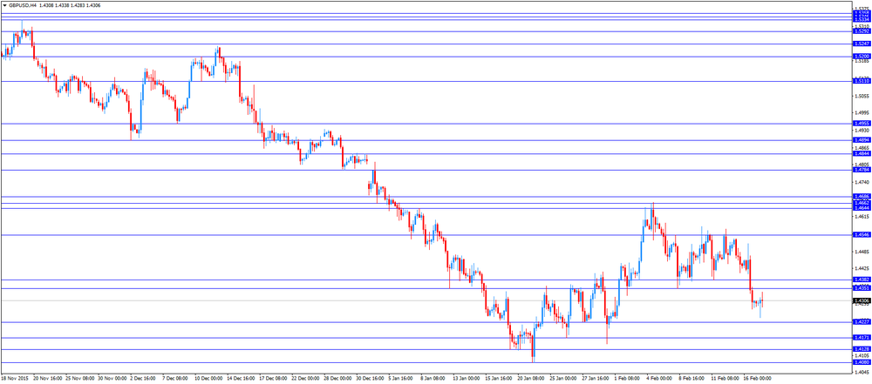Select the 1.4128 horizontal line price label

(x=862, y=349)
